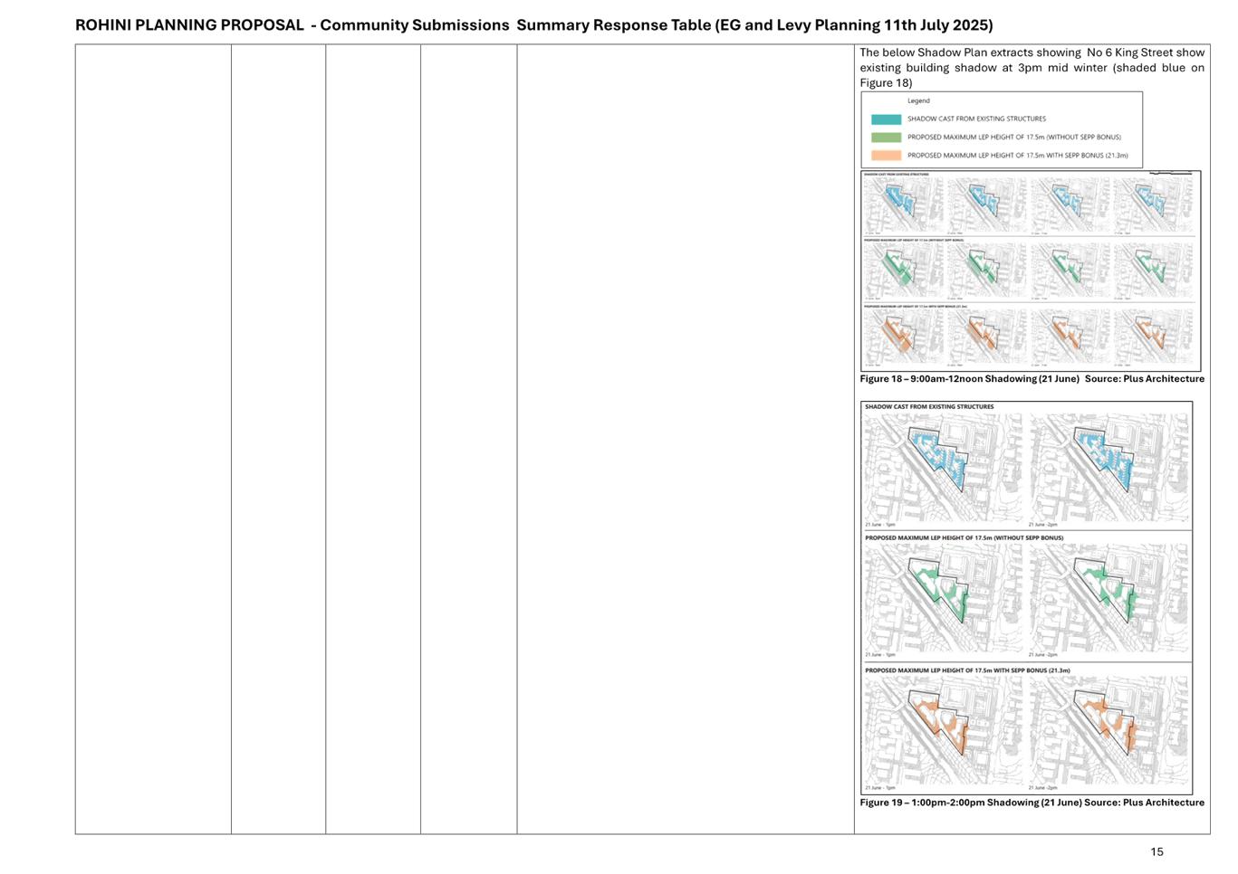The image size is (1238, 874).
Task: Click the orange SEPP bonus legend swatch
Action: click(x=886, y=156)
